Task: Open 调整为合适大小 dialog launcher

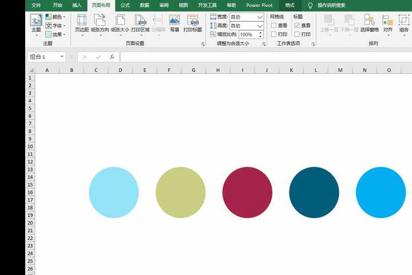Action: (264, 44)
